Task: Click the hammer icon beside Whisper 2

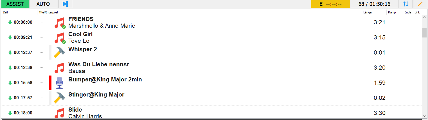Action: [x=59, y=53]
